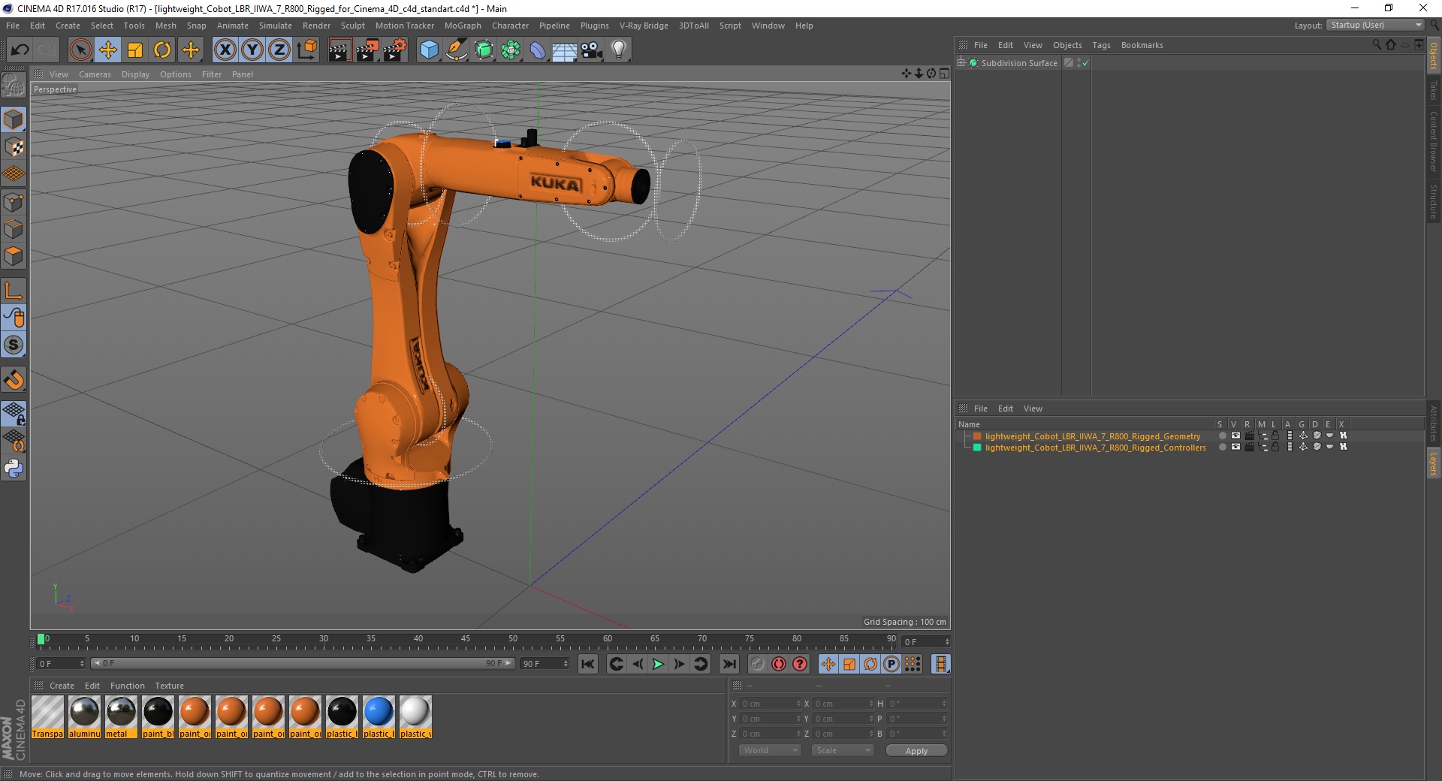The width and height of the screenshot is (1442, 781).
Task: Open Object Manager Tags menu
Action: click(x=1101, y=45)
